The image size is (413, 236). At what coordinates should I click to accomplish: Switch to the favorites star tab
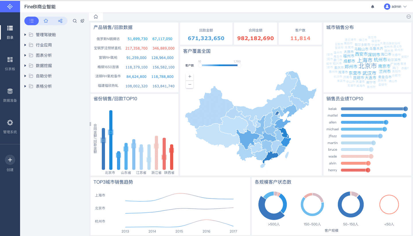(x=46, y=21)
